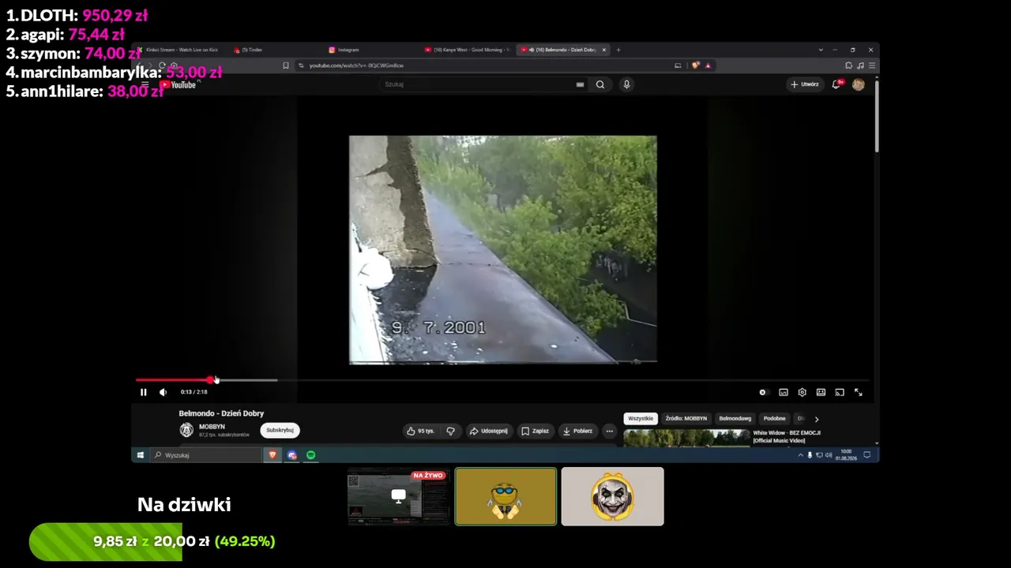Open a new browser tab

click(618, 50)
